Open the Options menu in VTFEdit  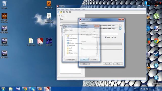(x=78, y=9)
